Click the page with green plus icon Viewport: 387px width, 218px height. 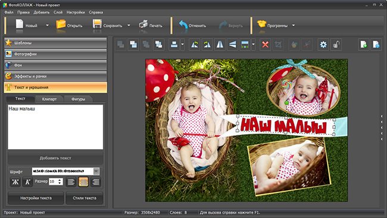364,45
